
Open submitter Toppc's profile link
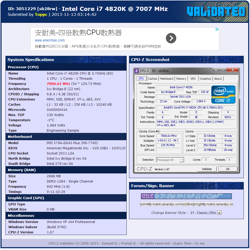[x=41, y=15]
